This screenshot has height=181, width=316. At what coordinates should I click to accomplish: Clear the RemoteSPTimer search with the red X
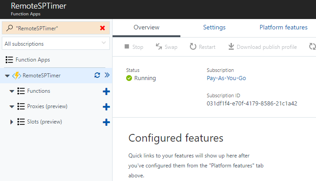(102, 28)
